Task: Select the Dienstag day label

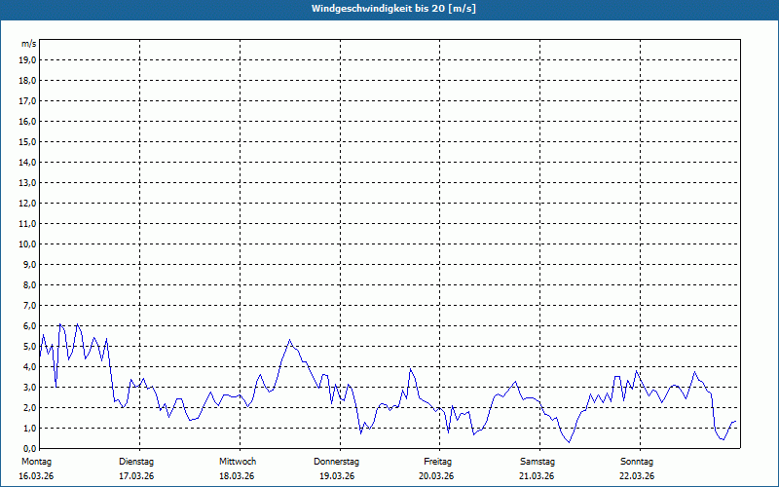Action: [x=136, y=461]
